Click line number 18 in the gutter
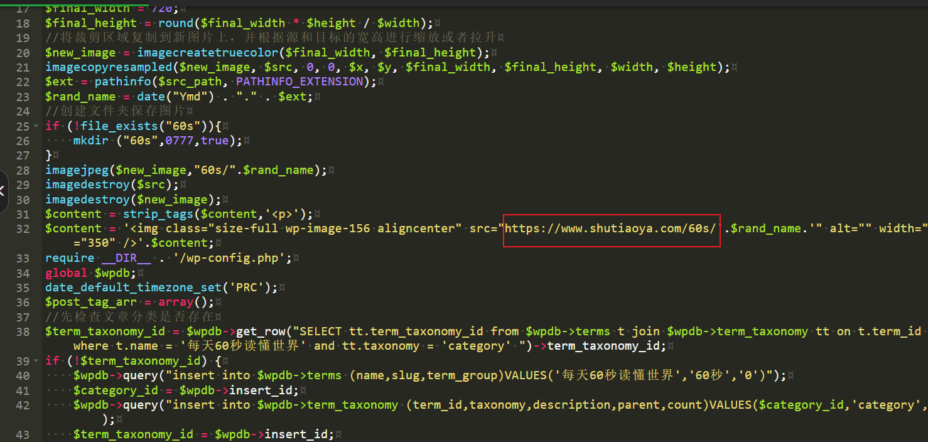 (23, 23)
